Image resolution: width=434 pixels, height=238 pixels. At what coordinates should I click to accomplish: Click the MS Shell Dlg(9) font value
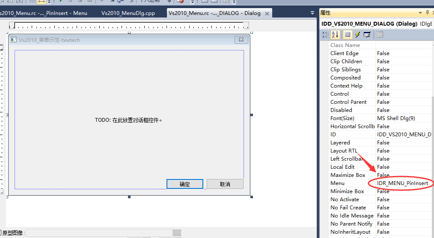[396, 118]
